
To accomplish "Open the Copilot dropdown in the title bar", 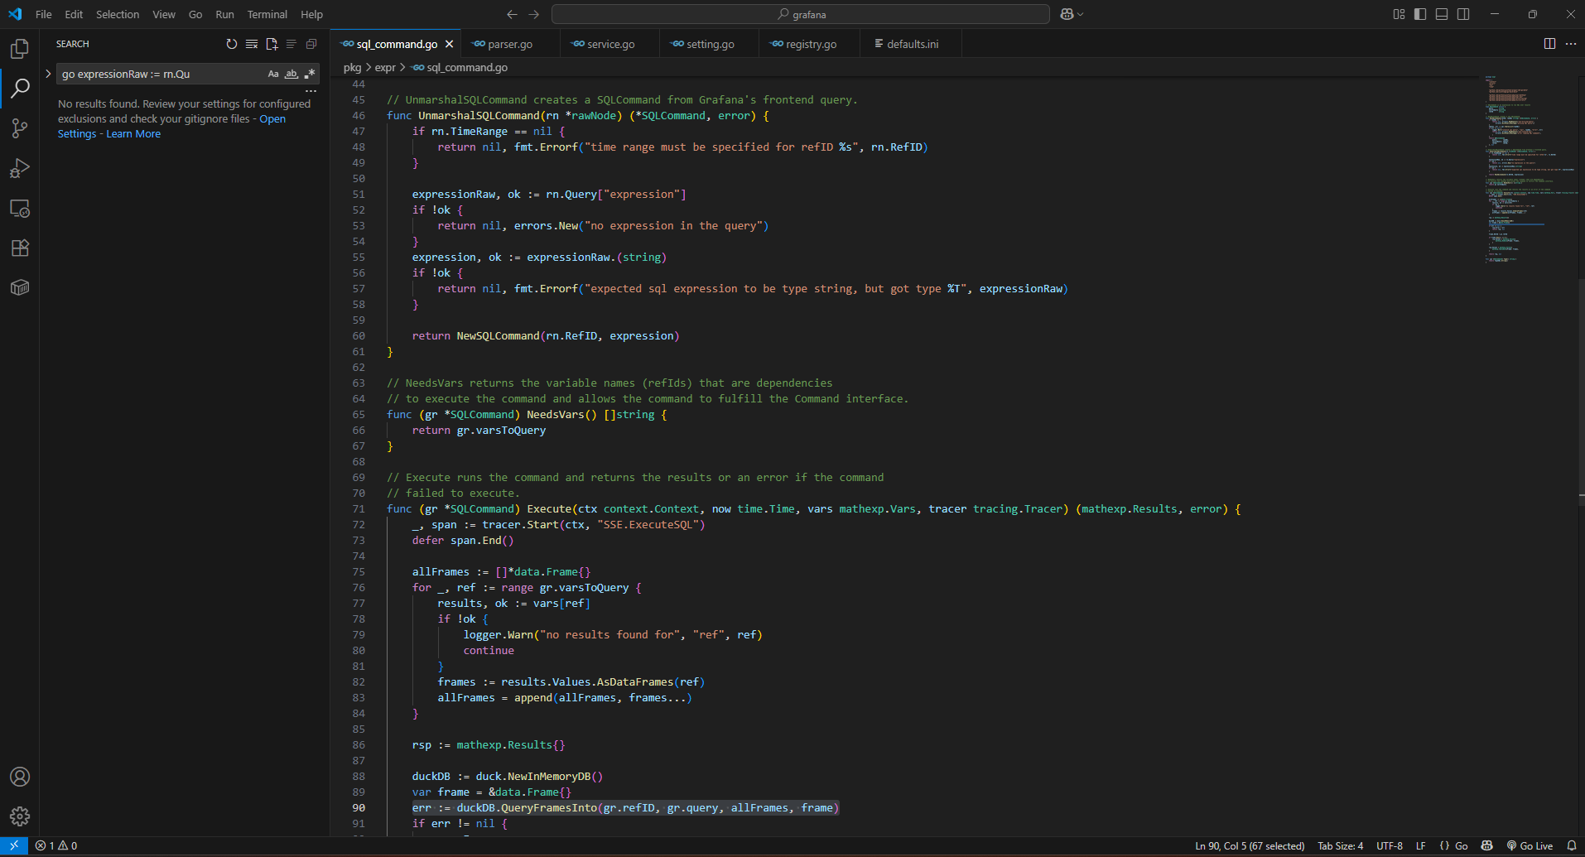I will pyautogui.click(x=1080, y=14).
